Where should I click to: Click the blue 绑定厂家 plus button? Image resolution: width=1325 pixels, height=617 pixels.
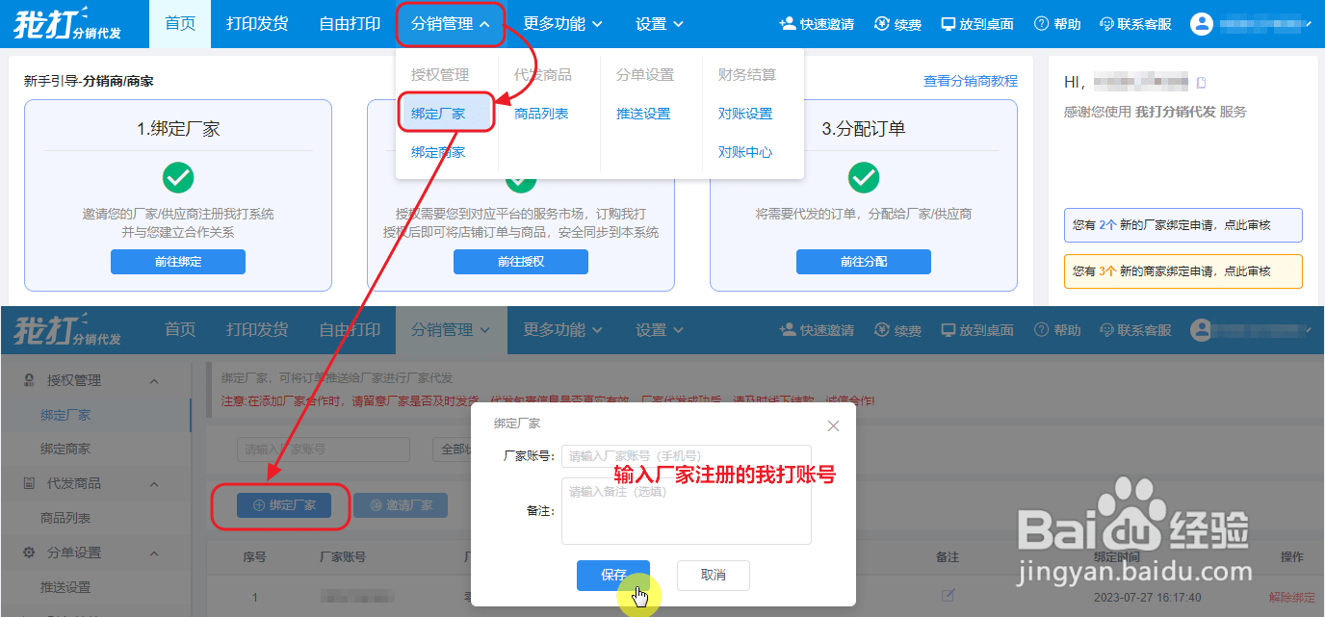[284, 504]
